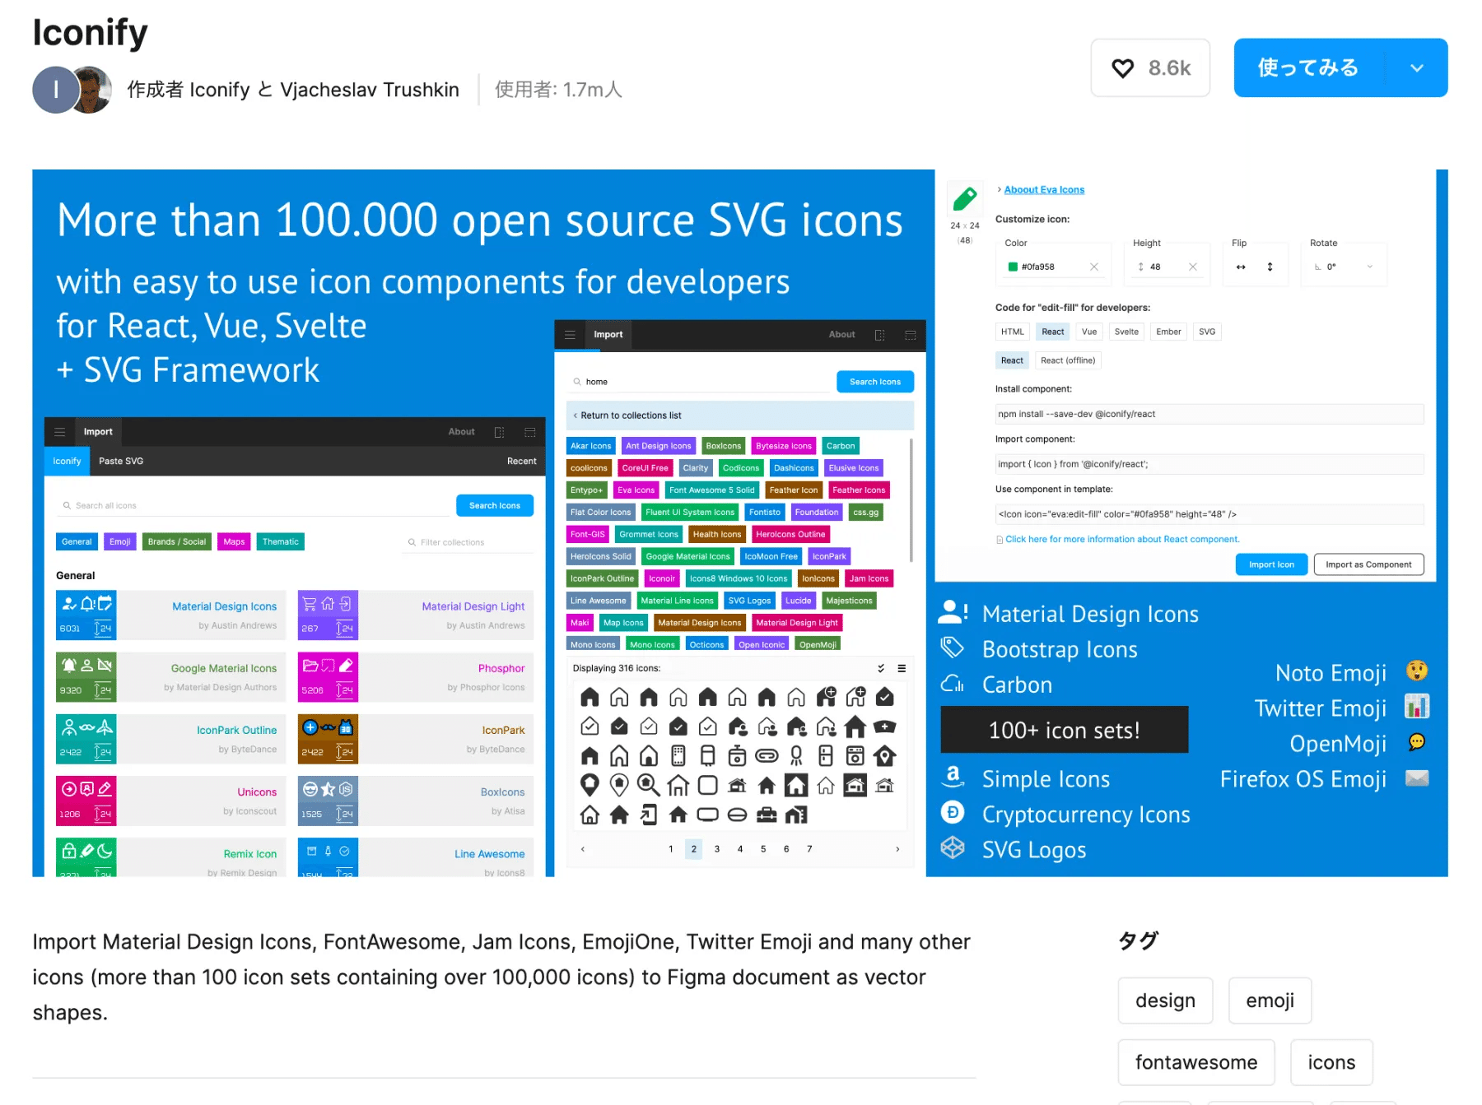Click the Import Icon button
This screenshot has width=1482, height=1105.
click(x=1271, y=564)
